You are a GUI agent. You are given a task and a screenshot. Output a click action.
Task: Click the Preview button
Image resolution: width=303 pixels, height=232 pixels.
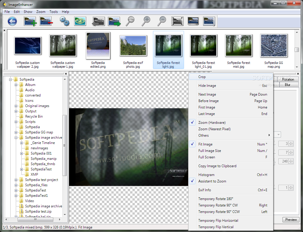291,220
